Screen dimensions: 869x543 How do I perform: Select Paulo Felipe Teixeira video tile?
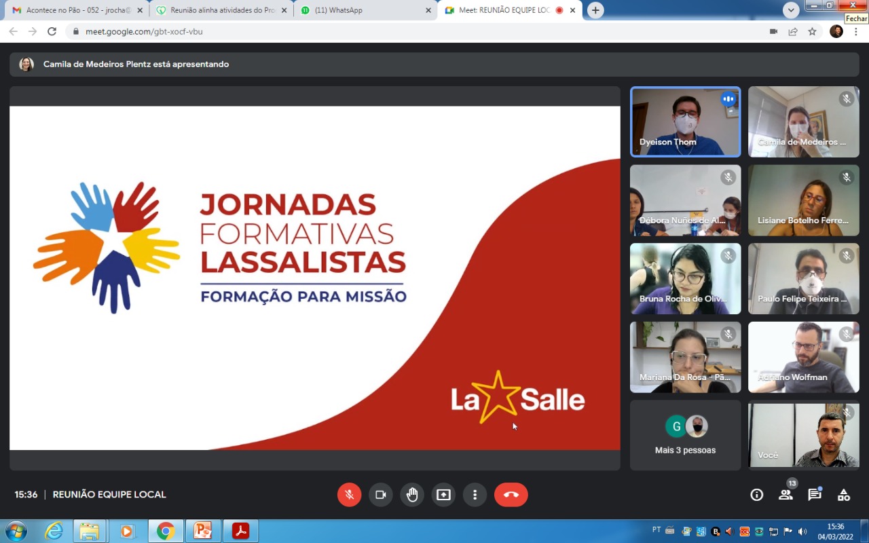point(804,279)
